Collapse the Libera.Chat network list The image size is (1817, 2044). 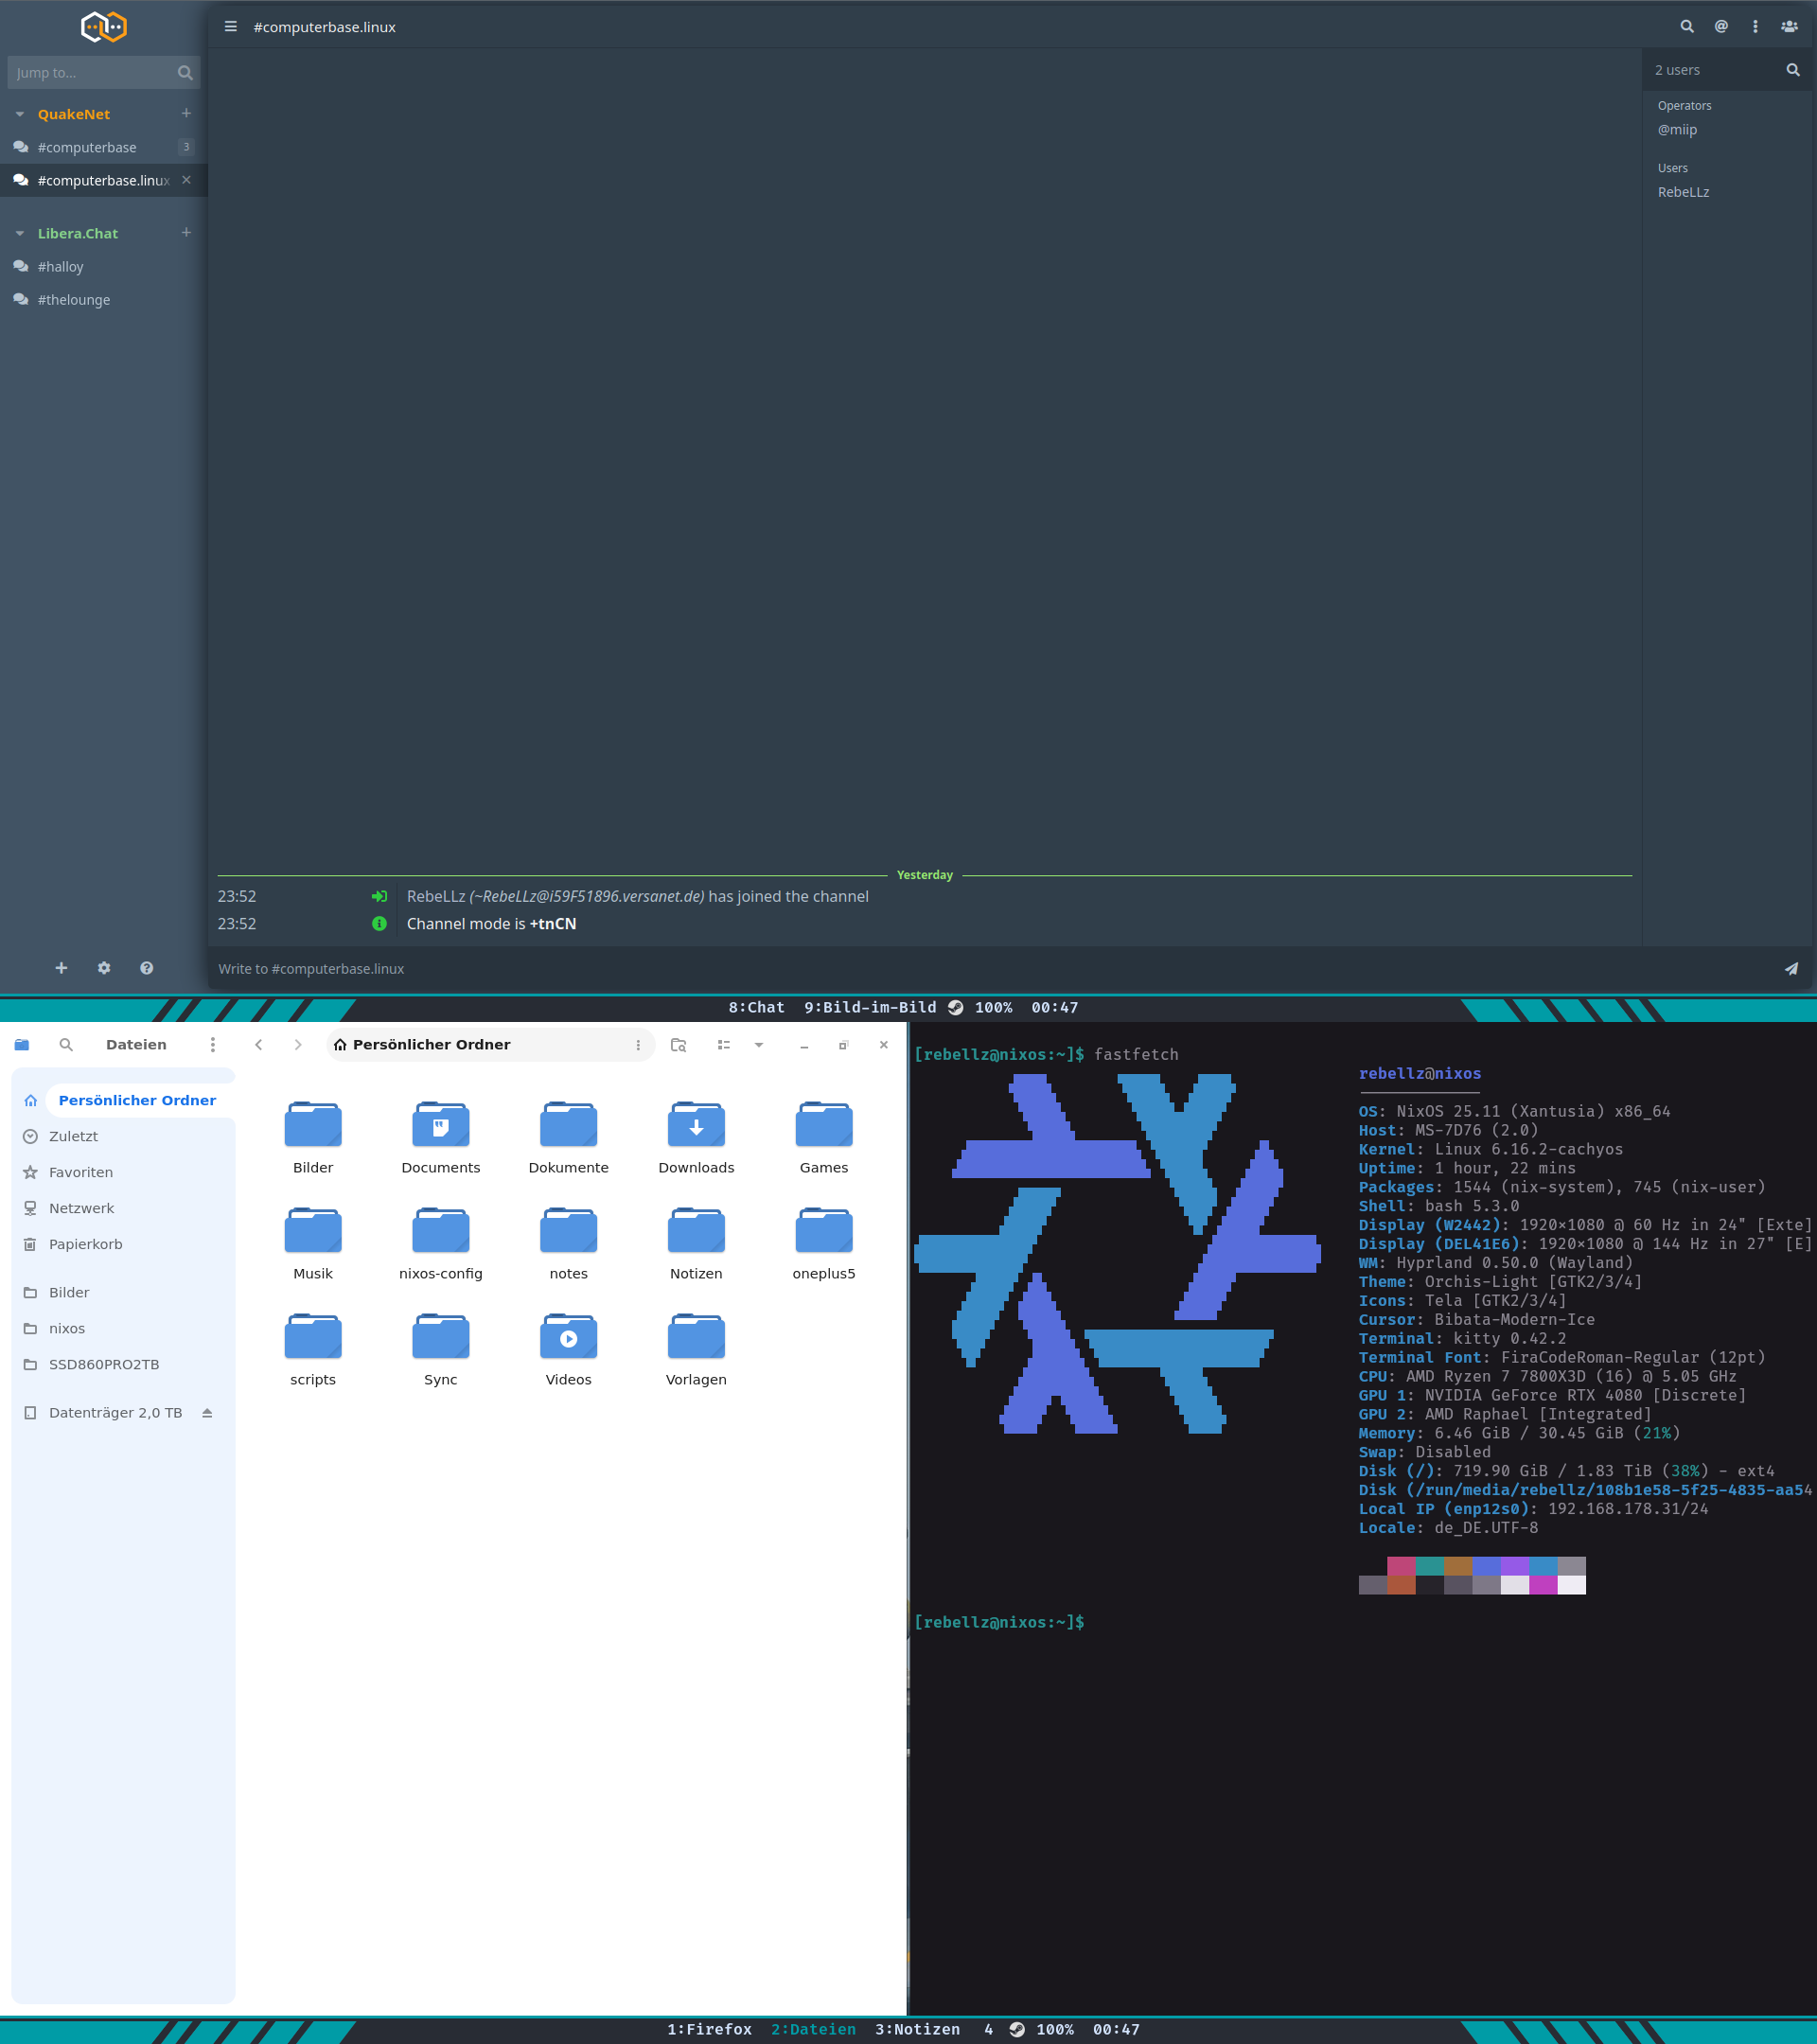click(x=20, y=233)
